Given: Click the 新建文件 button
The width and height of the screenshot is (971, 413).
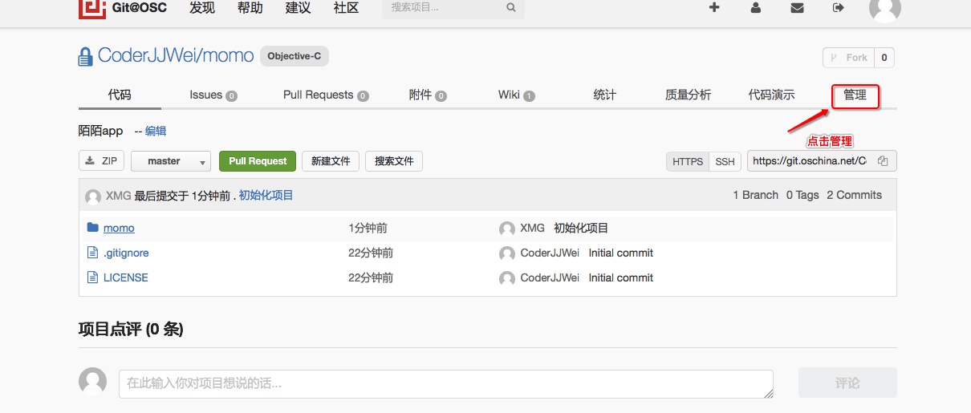Looking at the screenshot, I should point(331,161).
